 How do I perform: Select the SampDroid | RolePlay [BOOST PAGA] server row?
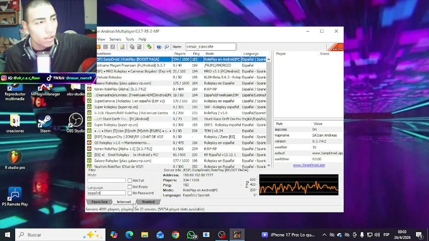(181, 59)
